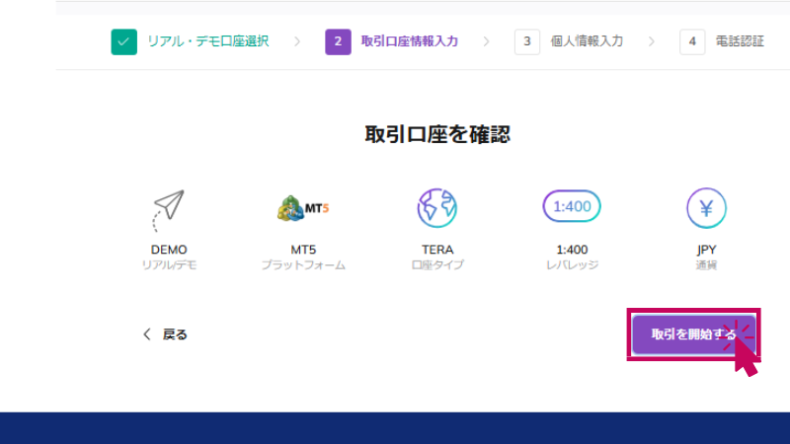Click the レバレッジ caption

572,264
